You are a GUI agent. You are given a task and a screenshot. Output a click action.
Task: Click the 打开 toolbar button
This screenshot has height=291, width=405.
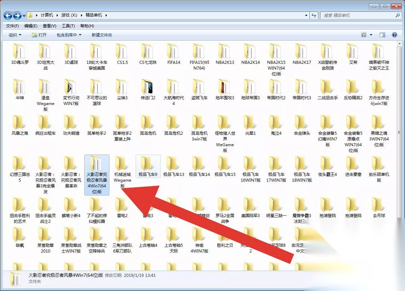[x=39, y=35]
